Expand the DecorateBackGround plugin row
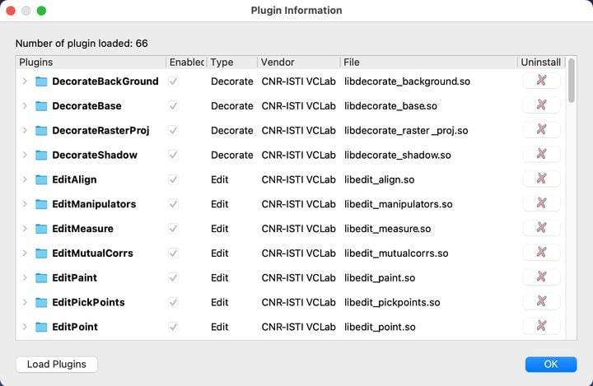This screenshot has width=593, height=386. point(25,81)
